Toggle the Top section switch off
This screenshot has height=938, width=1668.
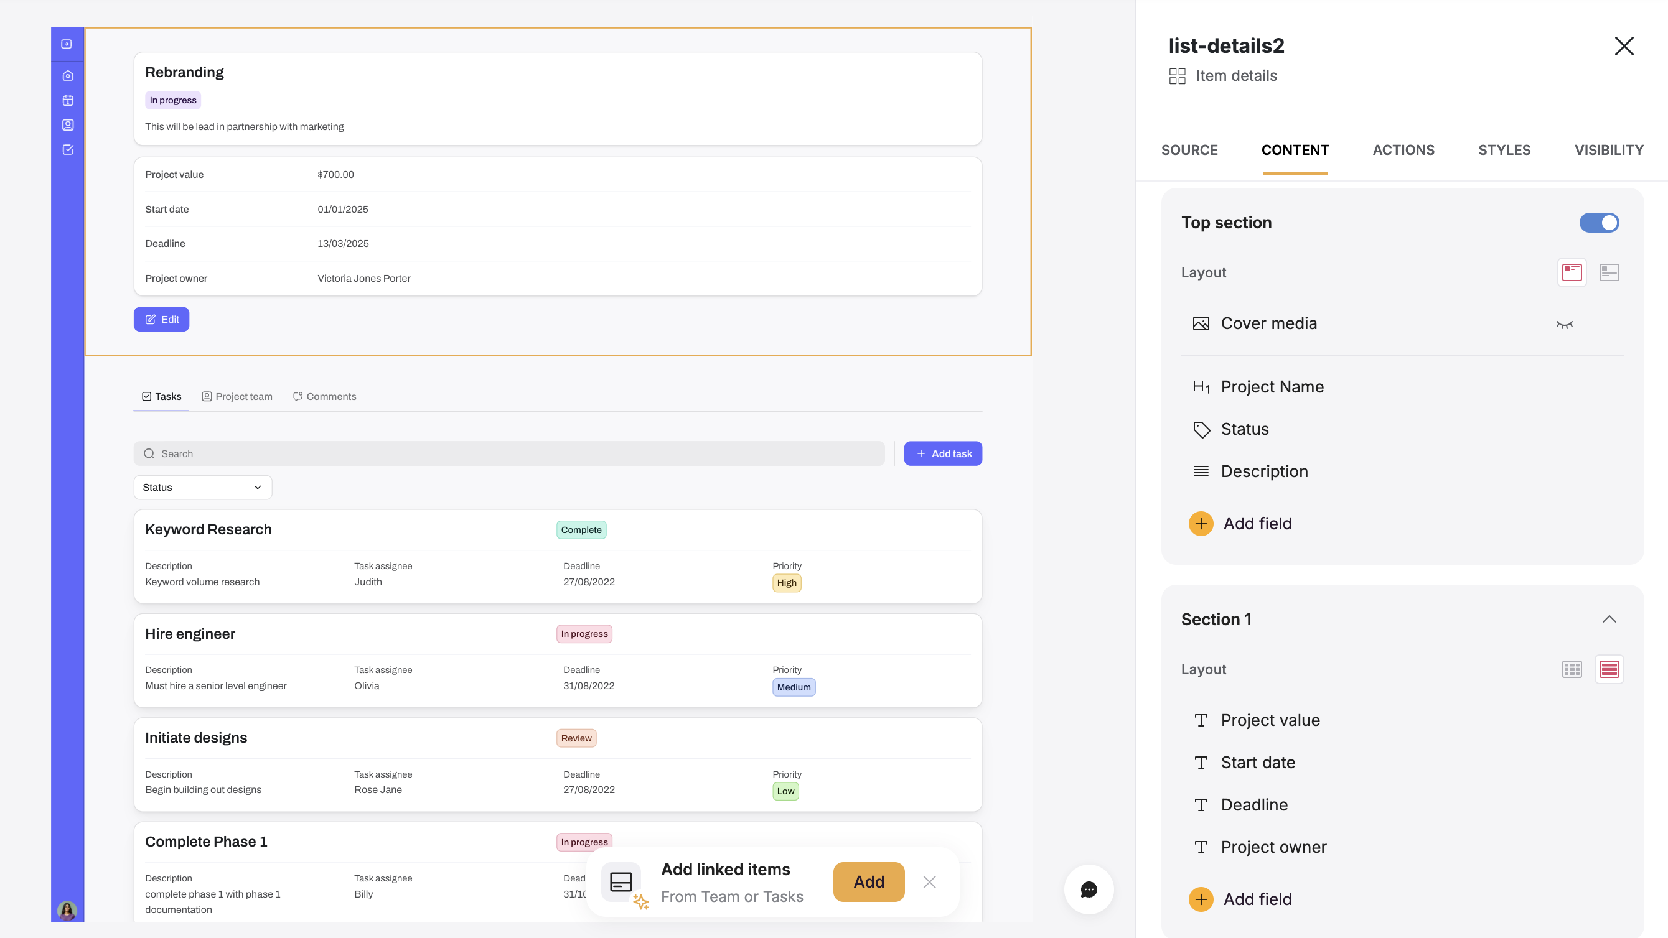[x=1599, y=223]
